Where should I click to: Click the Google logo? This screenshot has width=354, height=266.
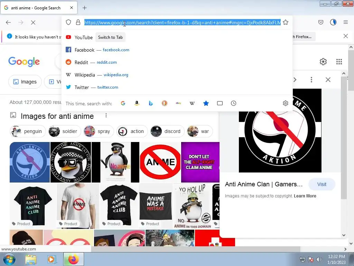pyautogui.click(x=24, y=62)
